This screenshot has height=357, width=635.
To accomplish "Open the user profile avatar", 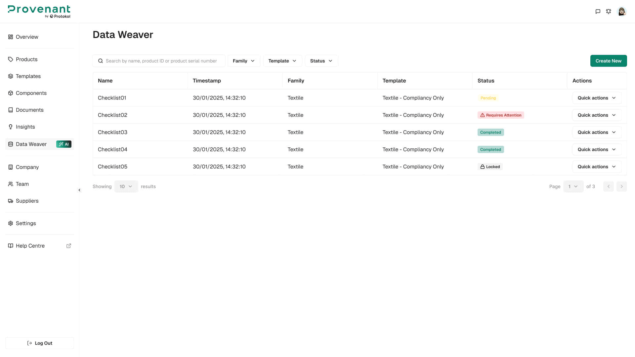I will 622,12.
